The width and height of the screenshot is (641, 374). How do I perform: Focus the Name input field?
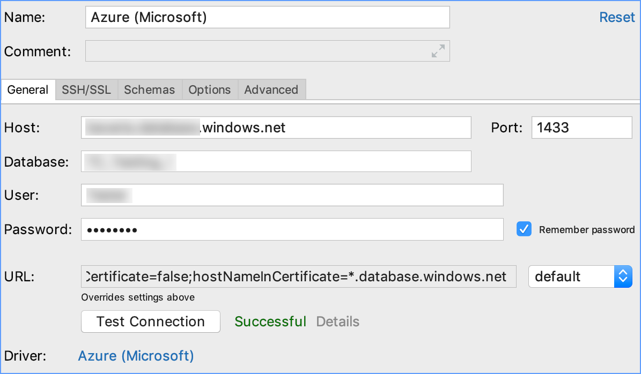pyautogui.click(x=267, y=17)
